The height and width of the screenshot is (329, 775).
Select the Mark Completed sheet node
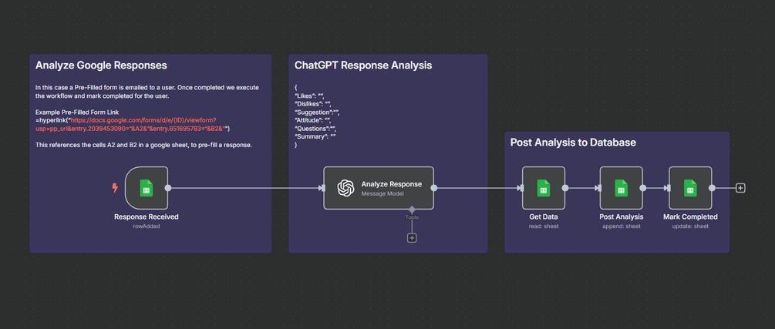(x=690, y=188)
